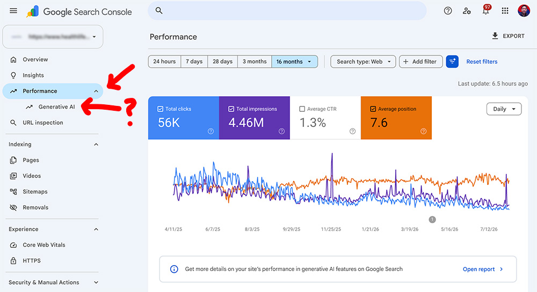
Task: Click the Videos play icon
Action: [13, 176]
